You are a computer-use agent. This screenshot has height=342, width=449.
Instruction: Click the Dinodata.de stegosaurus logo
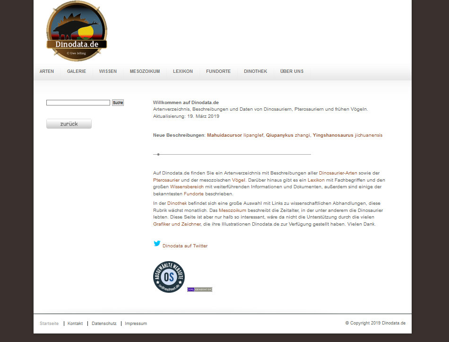point(77,31)
